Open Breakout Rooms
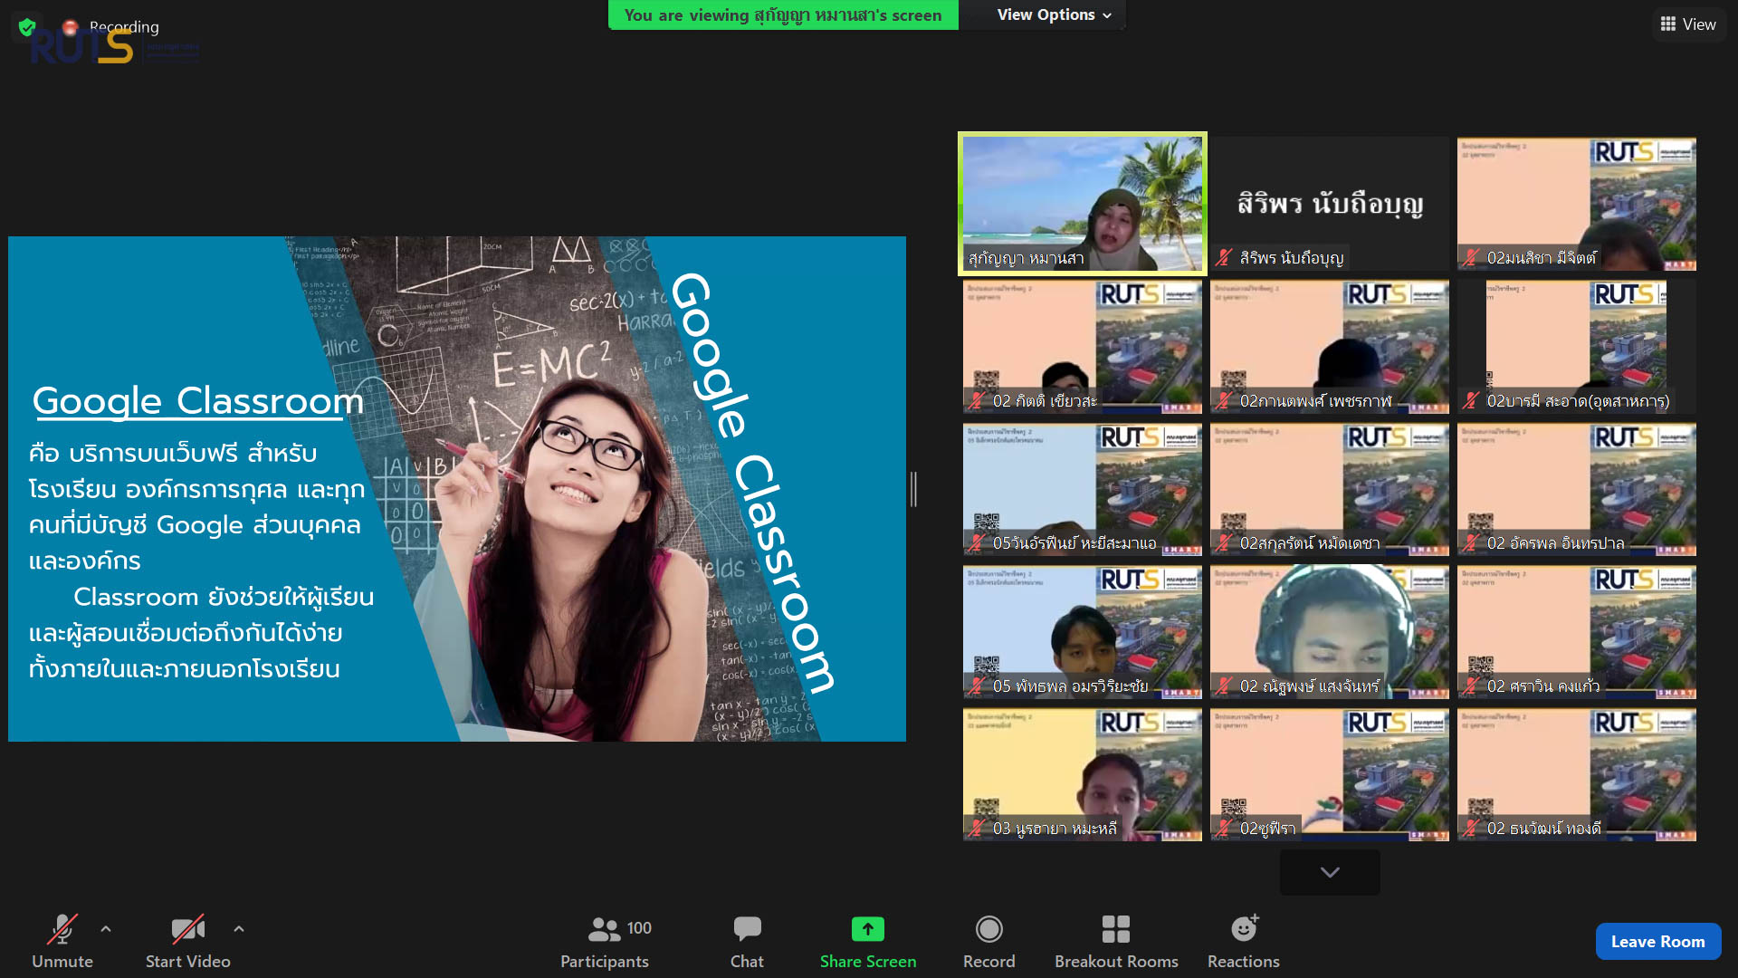 coord(1116,942)
